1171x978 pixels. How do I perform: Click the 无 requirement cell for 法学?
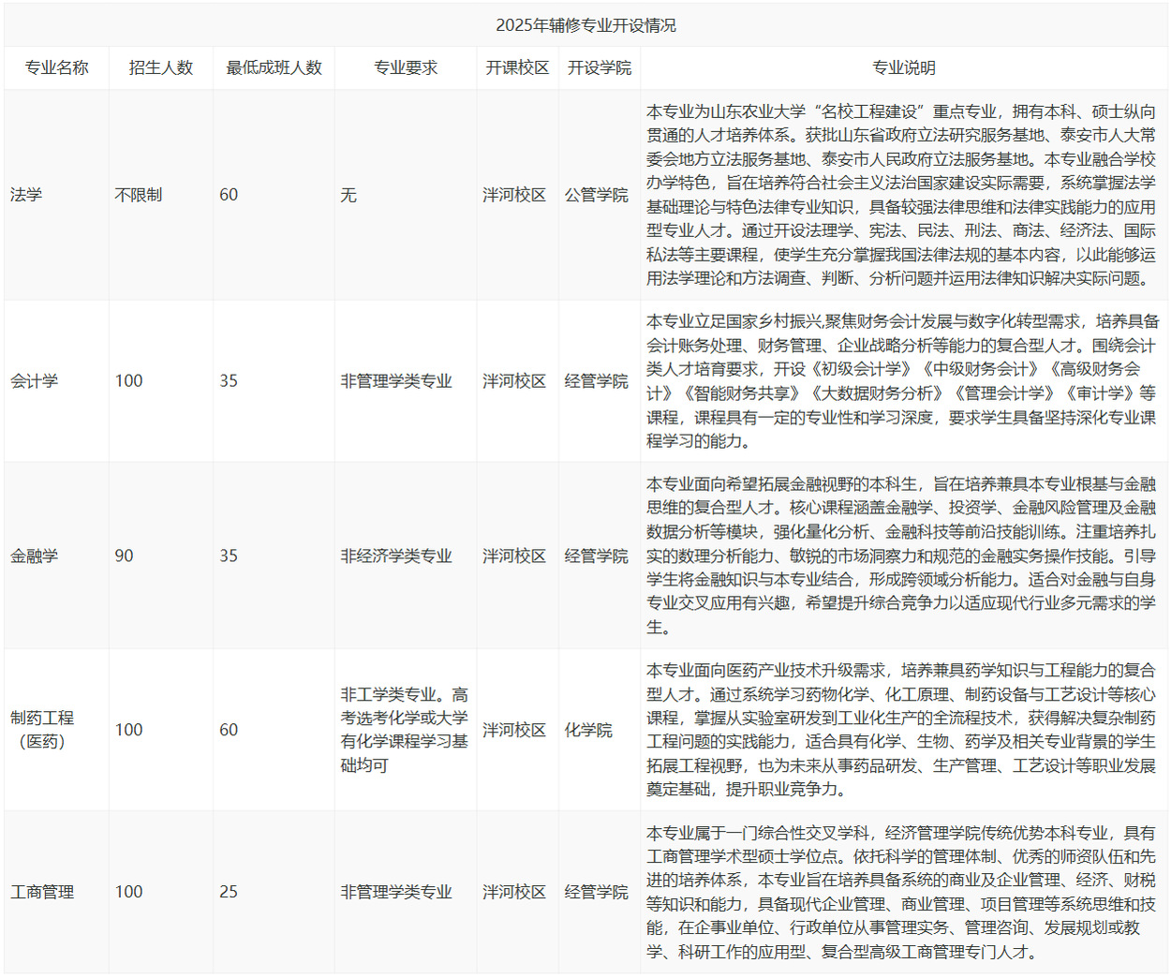(348, 195)
